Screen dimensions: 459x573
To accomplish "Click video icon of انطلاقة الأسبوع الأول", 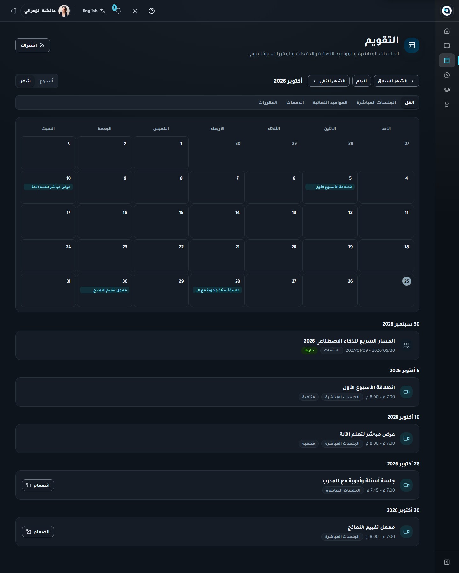I will [x=406, y=392].
